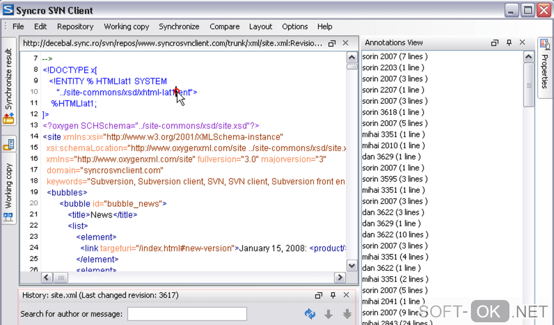The width and height of the screenshot is (554, 325).
Task: Select annotation 'dan 3622 (10 lines)'
Action: pos(395,235)
